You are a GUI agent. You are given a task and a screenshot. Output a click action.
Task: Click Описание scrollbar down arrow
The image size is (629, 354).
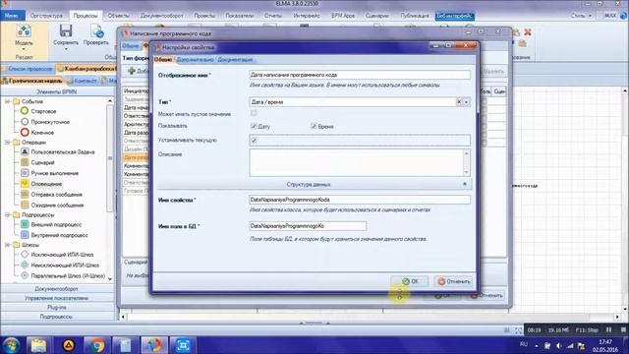[466, 172]
